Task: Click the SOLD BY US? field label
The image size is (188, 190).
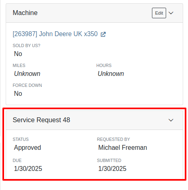Action: tap(26, 45)
